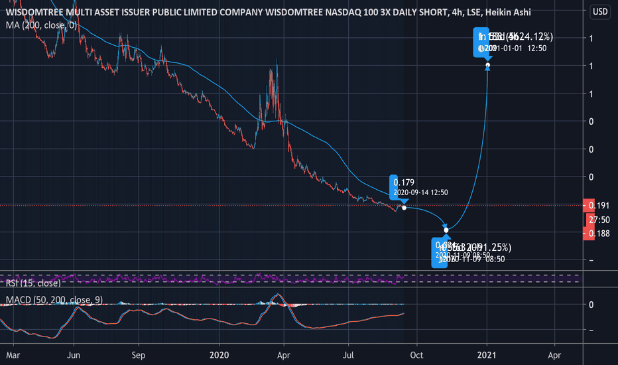This screenshot has height=365, width=618.
Task: Click the Jul label on time axis
Action: click(348, 355)
